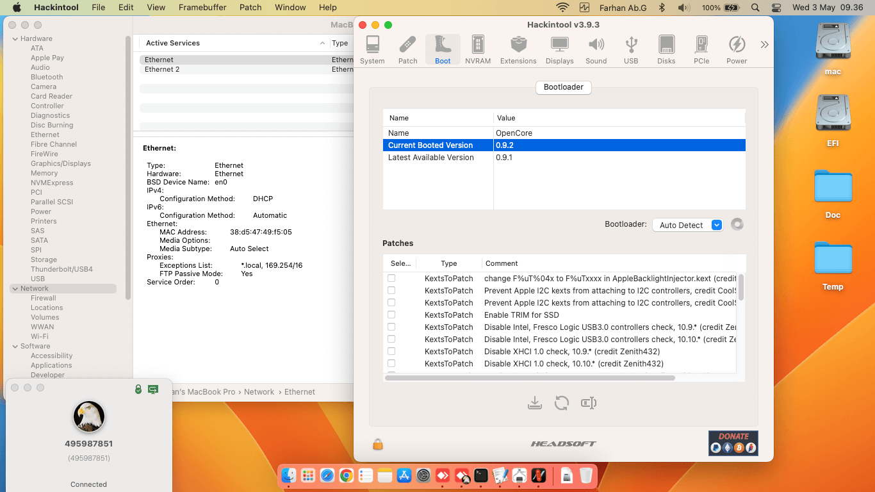Open the NVRAM section
Image resolution: width=875 pixels, height=492 pixels.
(478, 49)
